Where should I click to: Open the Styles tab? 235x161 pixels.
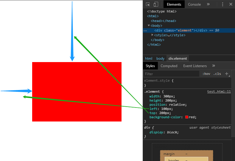(x=150, y=66)
